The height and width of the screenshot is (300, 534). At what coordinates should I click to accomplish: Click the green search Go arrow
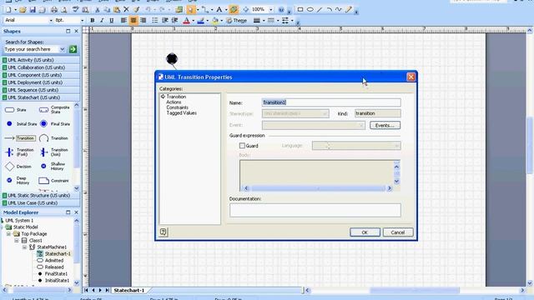73,49
